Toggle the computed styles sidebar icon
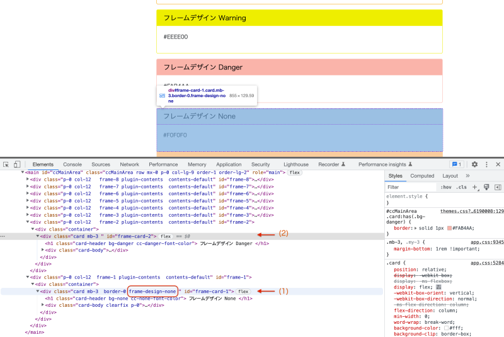The image size is (504, 337). coord(498,187)
